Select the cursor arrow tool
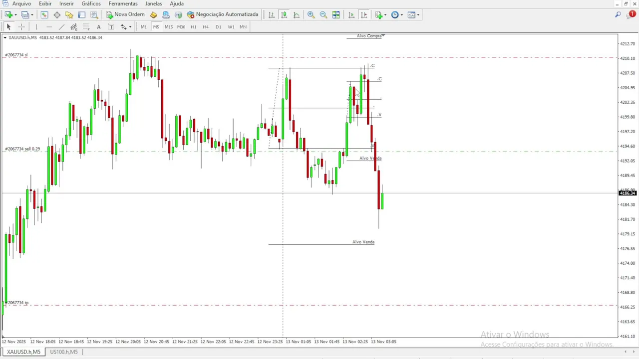This screenshot has width=639, height=359. [x=8, y=27]
